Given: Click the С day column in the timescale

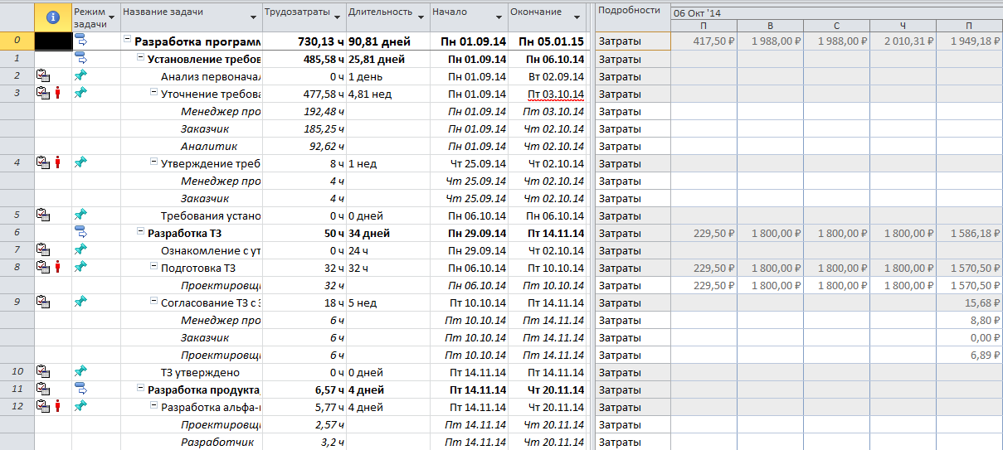Looking at the screenshot, I should 836,26.
